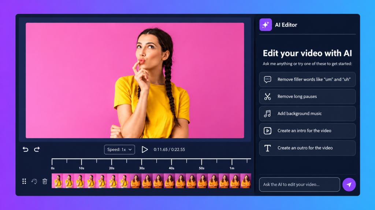The image size is (375, 210).
Task: Select the first timeline clip thumbnail
Action: click(x=57, y=181)
